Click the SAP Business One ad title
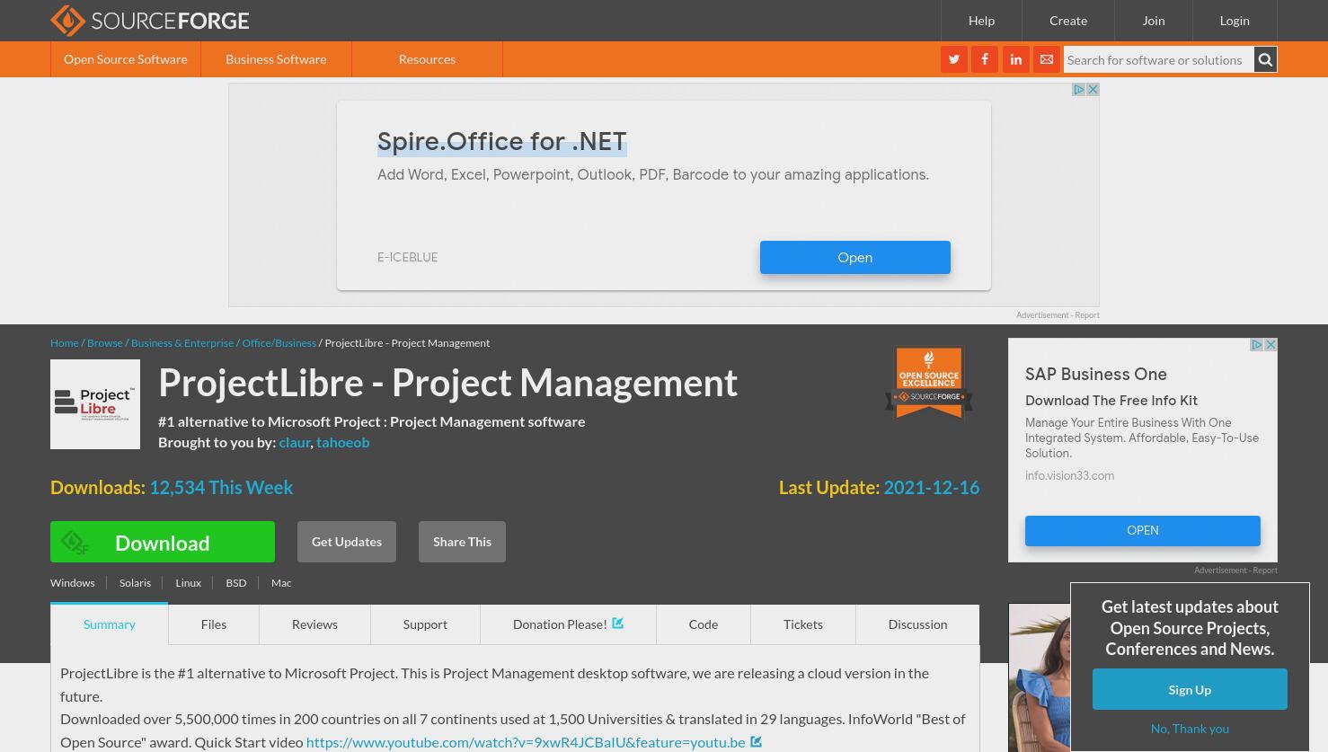This screenshot has height=752, width=1328. tap(1096, 374)
